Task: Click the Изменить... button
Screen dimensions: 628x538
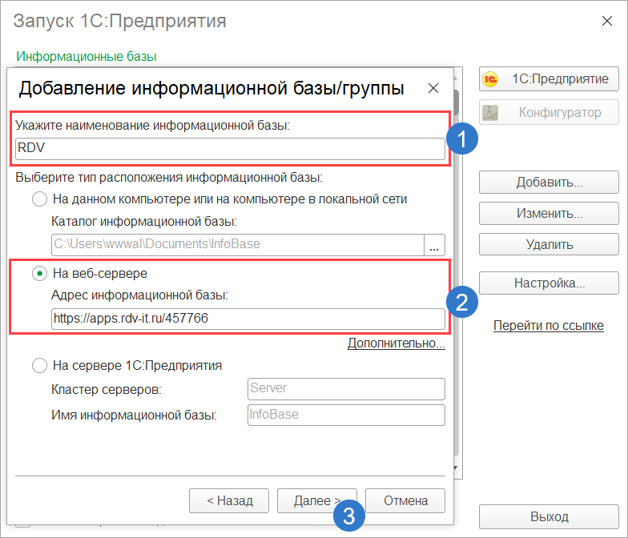Action: 549,213
